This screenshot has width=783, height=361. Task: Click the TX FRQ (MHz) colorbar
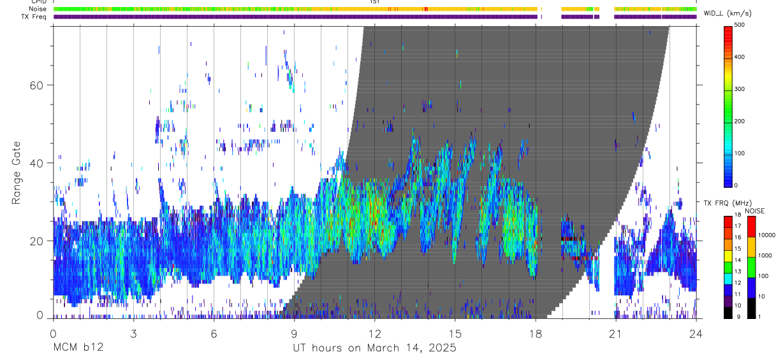click(x=729, y=267)
